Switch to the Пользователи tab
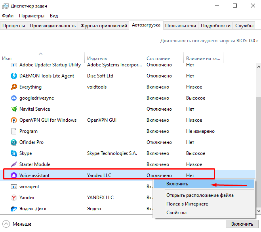The image size is (261, 232). pyautogui.click(x=181, y=26)
